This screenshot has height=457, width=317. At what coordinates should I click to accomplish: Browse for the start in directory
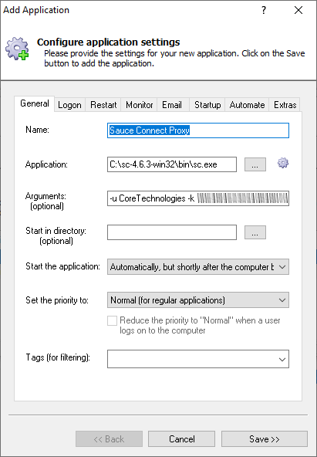(255, 232)
